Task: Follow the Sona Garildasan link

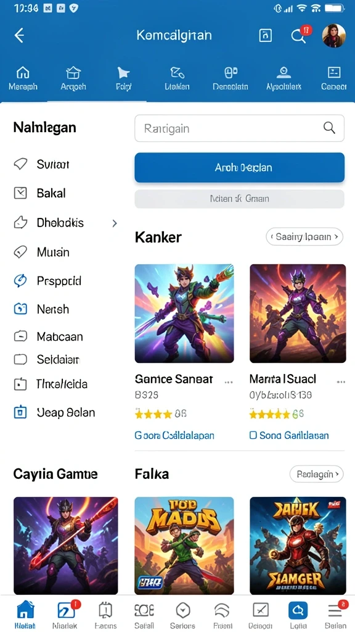Action: coord(289,435)
